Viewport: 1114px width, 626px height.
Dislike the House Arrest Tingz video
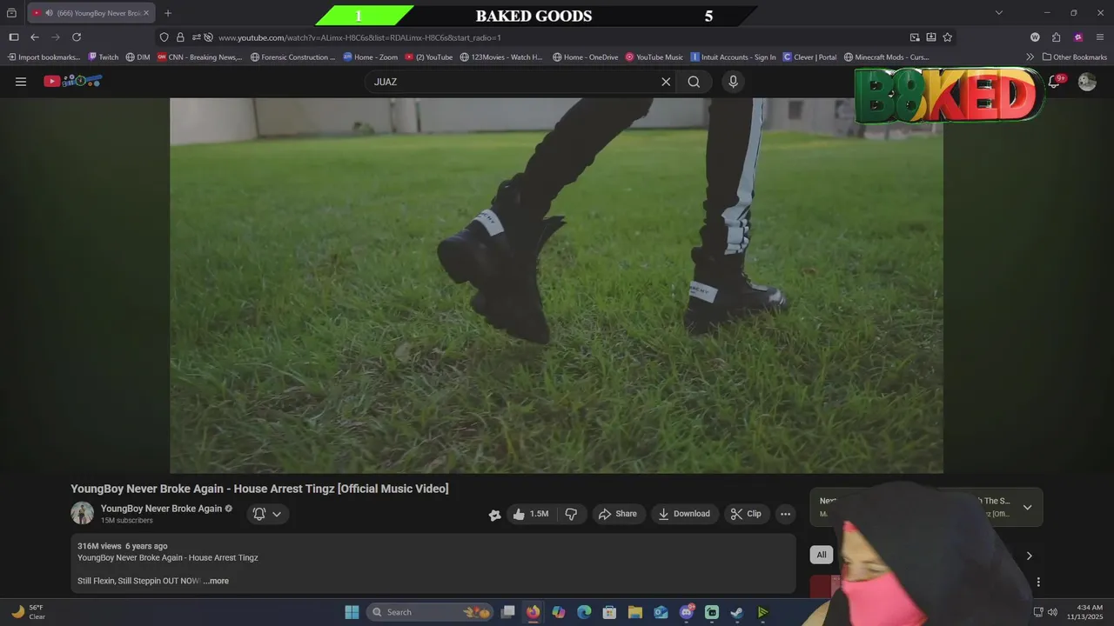(x=571, y=514)
